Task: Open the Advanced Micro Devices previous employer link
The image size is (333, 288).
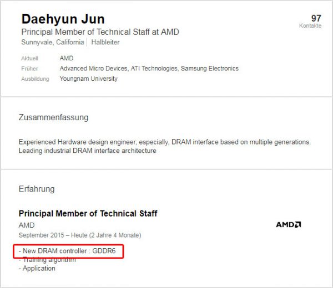Action: 94,68
